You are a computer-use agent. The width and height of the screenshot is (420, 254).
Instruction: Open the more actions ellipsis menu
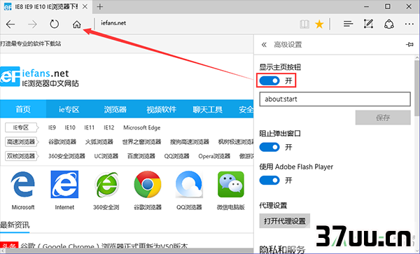point(409,24)
